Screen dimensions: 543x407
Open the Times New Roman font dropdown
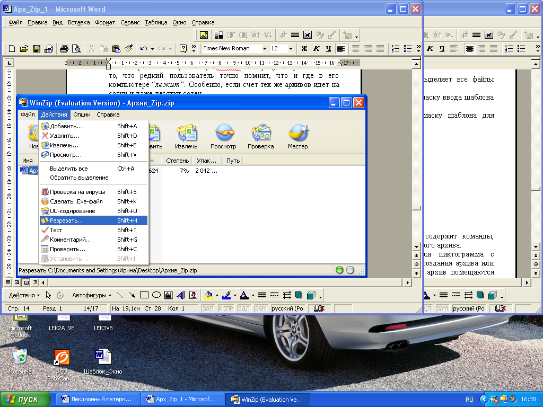[x=265, y=49]
